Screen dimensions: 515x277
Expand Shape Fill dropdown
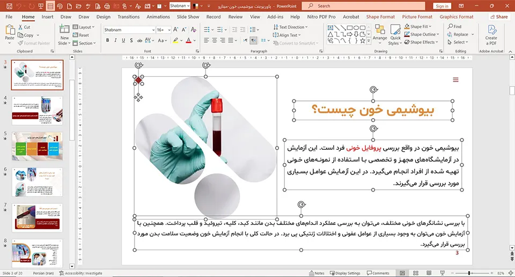pyautogui.click(x=418, y=26)
